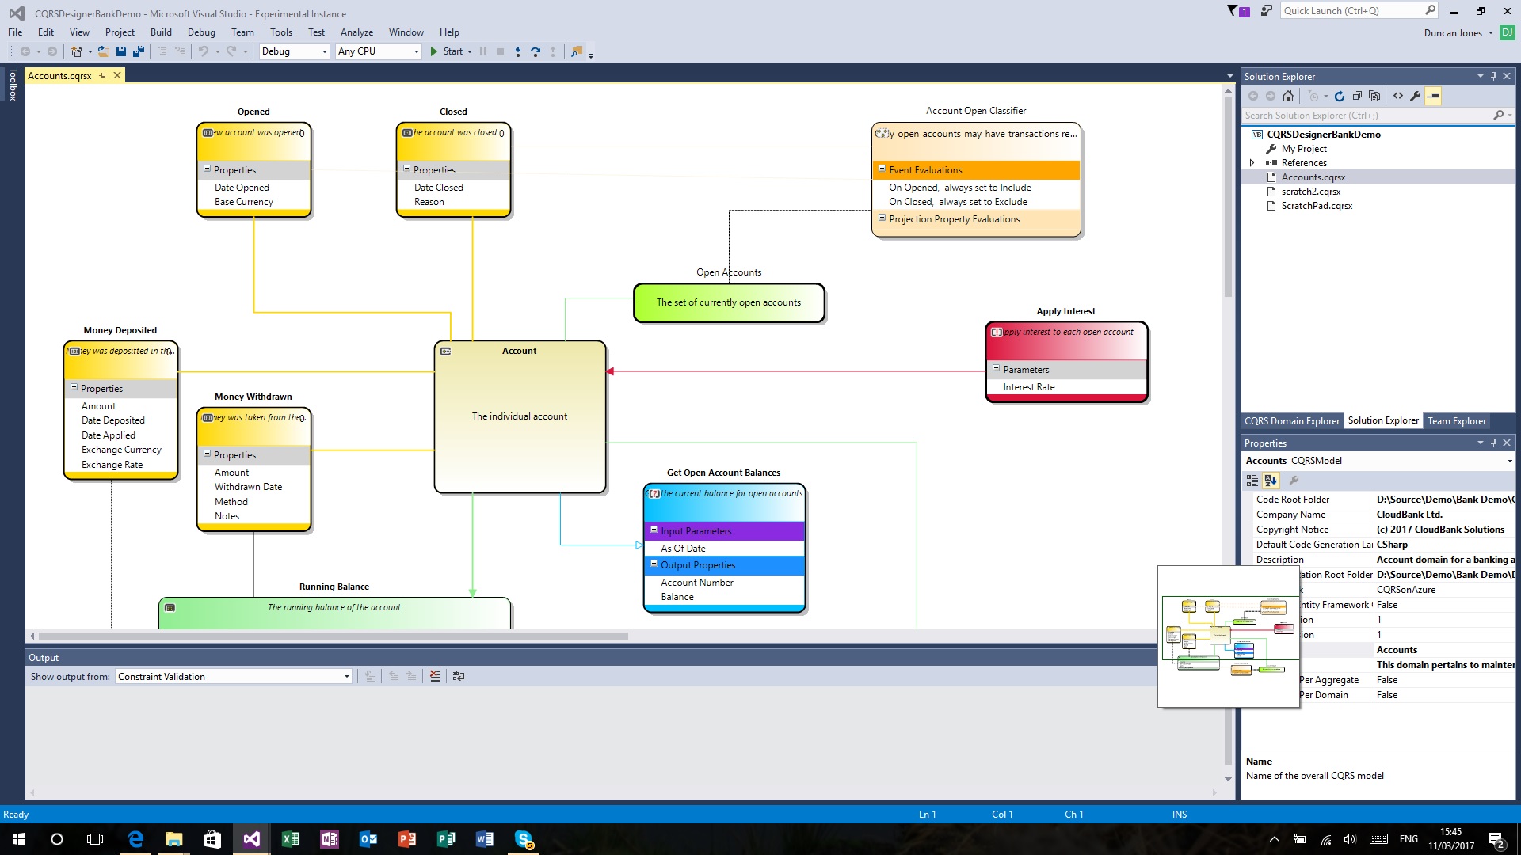The height and width of the screenshot is (855, 1521).
Task: Click the designer horizontal scrollbar
Action: pos(333,636)
